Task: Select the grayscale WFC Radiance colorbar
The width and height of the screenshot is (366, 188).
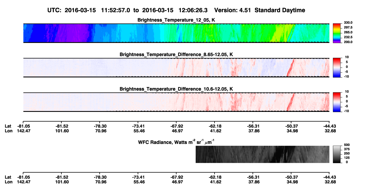Action: [337, 154]
